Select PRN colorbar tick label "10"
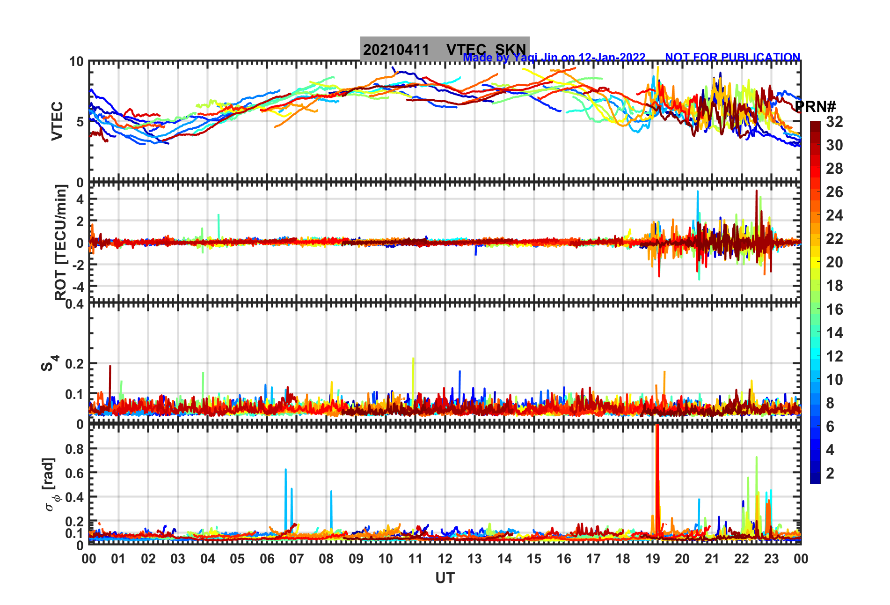Image resolution: width=890 pixels, height=605 pixels. pos(834,380)
